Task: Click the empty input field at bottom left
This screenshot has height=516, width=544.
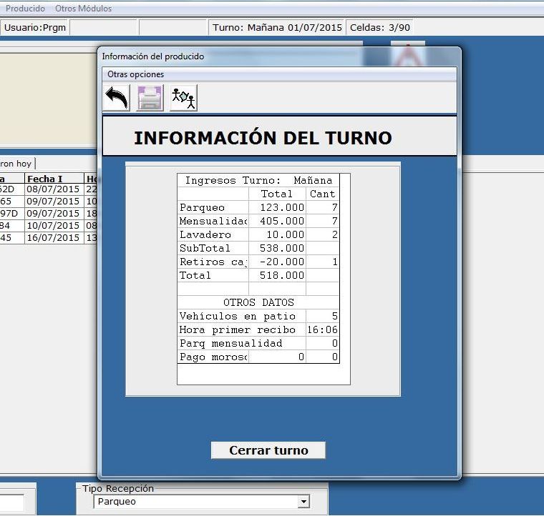Action: pos(11,503)
